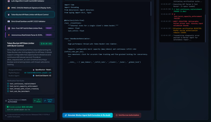This screenshot has width=211, height=122.
Task: Click check icon for test_burst_capacity_enforcement in test suite
Action: pos(8,86)
